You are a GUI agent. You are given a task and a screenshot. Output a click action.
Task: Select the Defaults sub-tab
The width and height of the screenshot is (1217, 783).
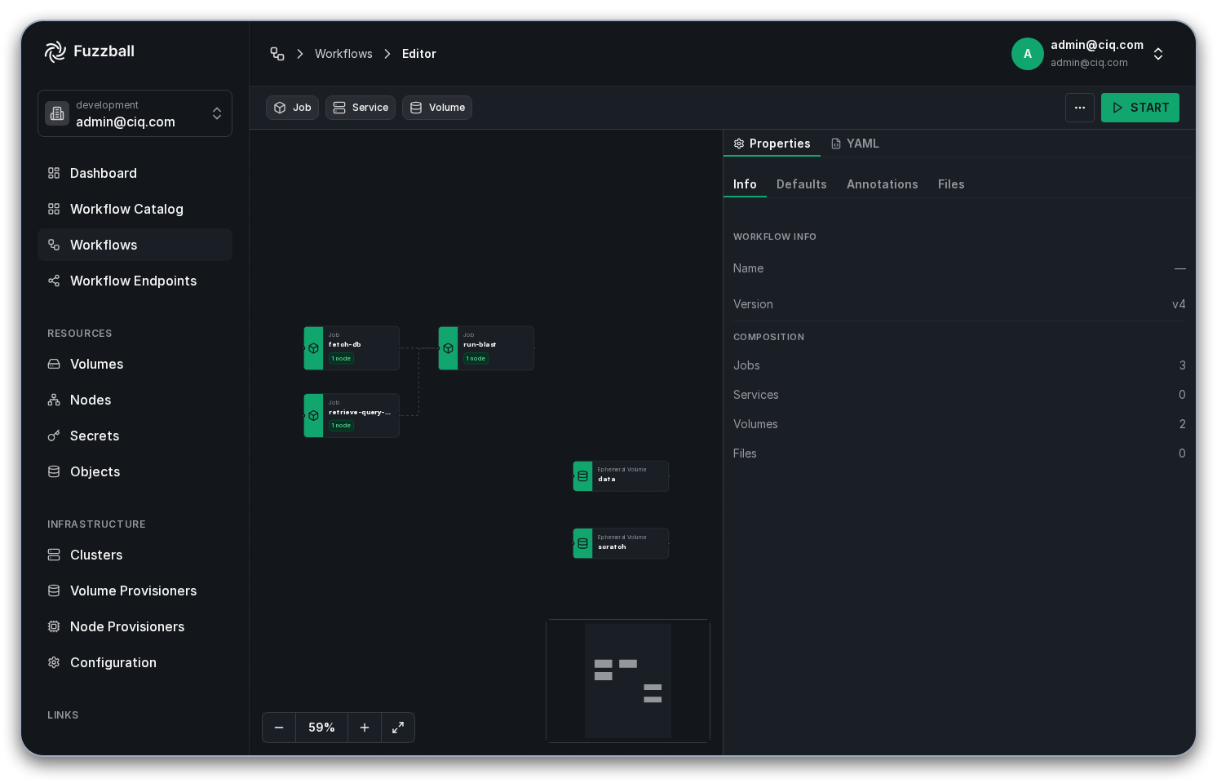(x=802, y=184)
